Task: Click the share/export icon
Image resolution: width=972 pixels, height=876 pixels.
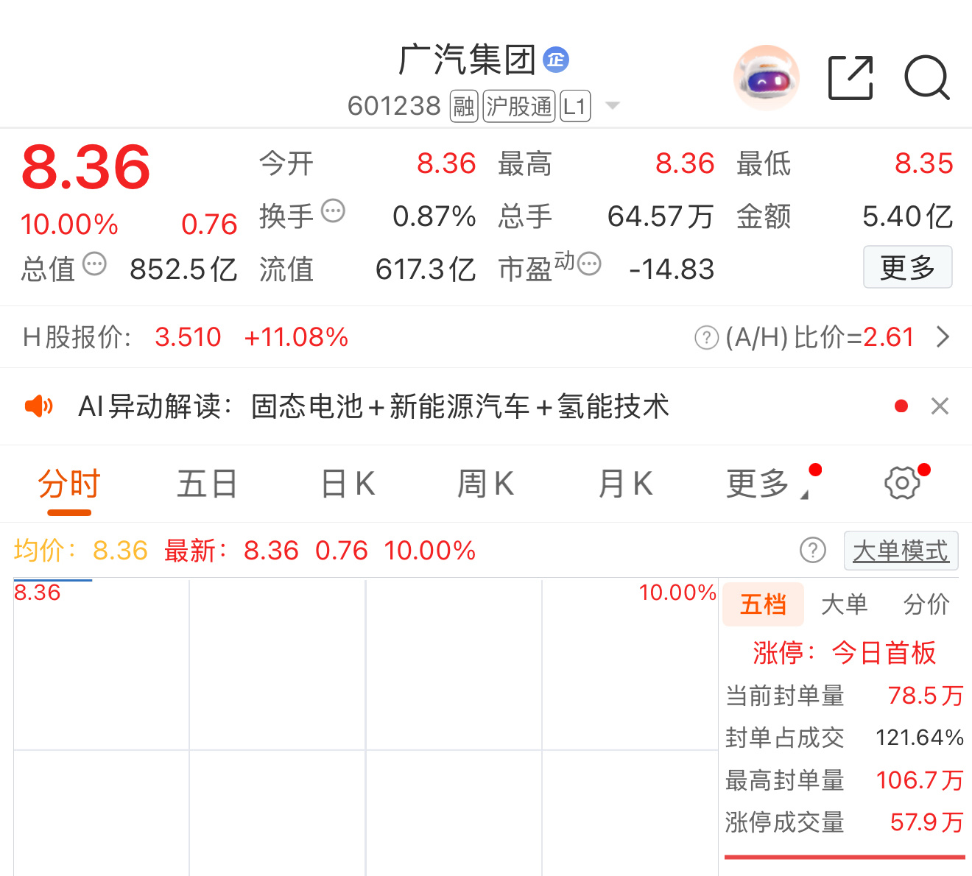Action: 850,77
